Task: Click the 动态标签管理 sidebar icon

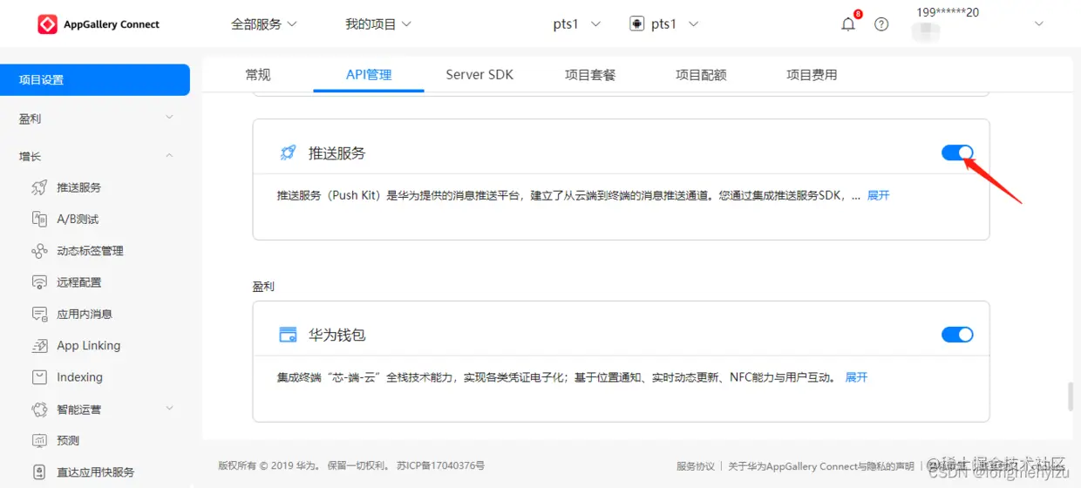Action: pos(39,251)
